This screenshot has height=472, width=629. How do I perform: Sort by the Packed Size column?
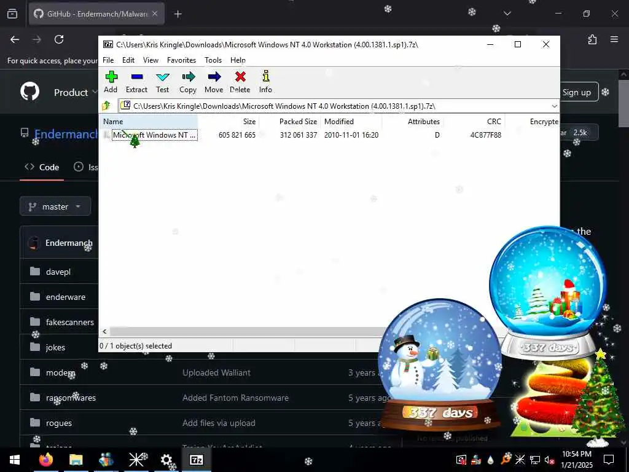[x=290, y=122]
